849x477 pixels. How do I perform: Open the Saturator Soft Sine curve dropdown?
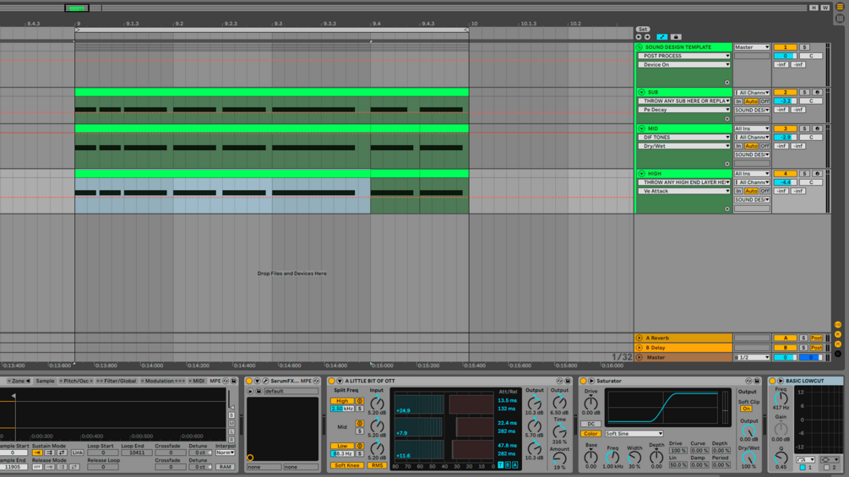click(634, 434)
